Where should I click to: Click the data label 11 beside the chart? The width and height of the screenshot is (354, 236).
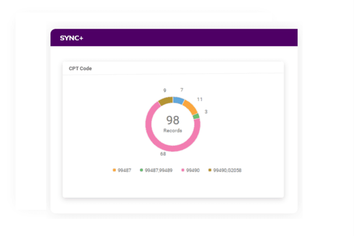(x=200, y=100)
